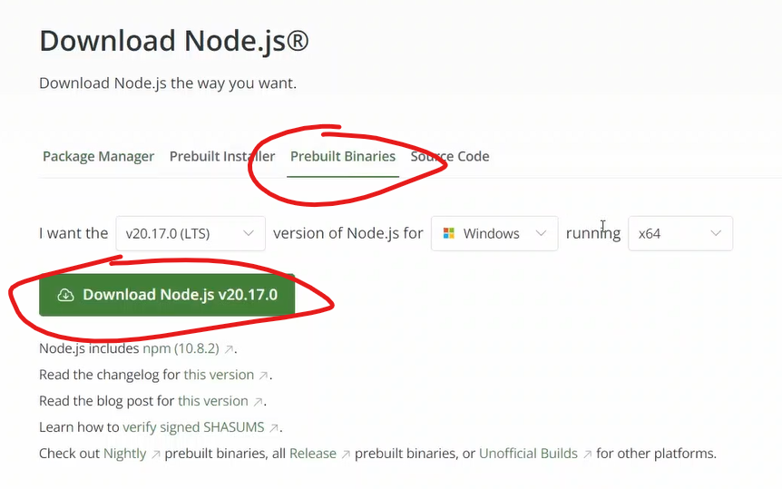
Task: Click the Windows logo icon in OS selector
Action: [448, 233]
